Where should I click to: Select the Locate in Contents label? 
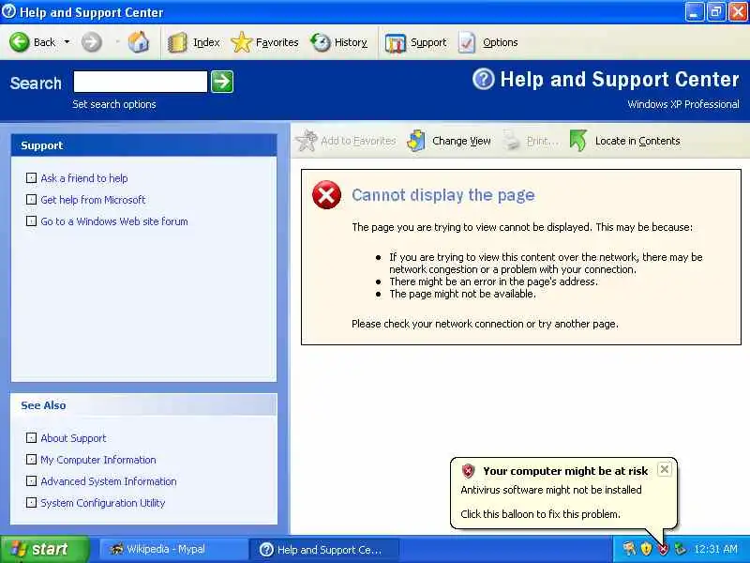(x=637, y=141)
